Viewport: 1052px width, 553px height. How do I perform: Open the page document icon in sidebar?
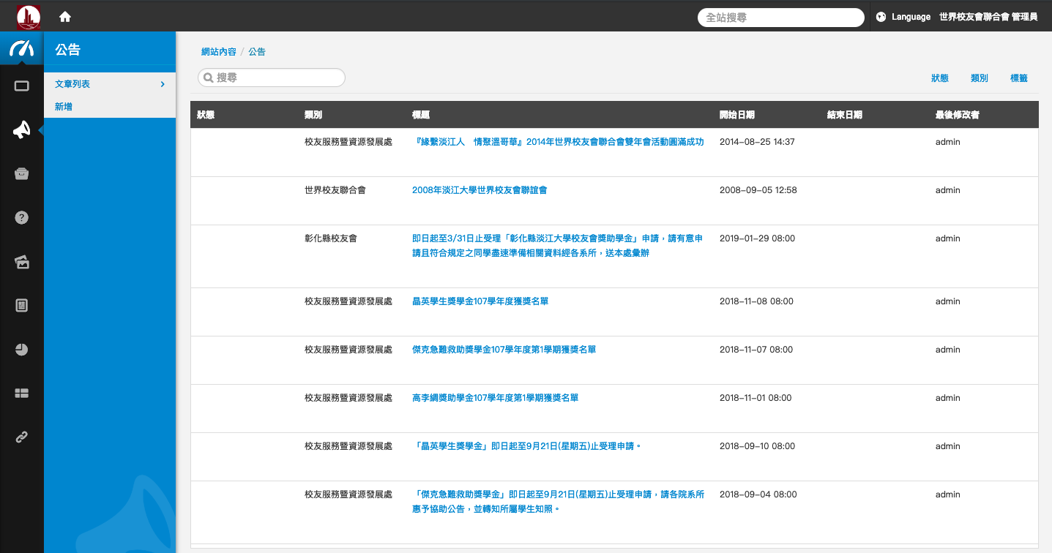coord(21,305)
